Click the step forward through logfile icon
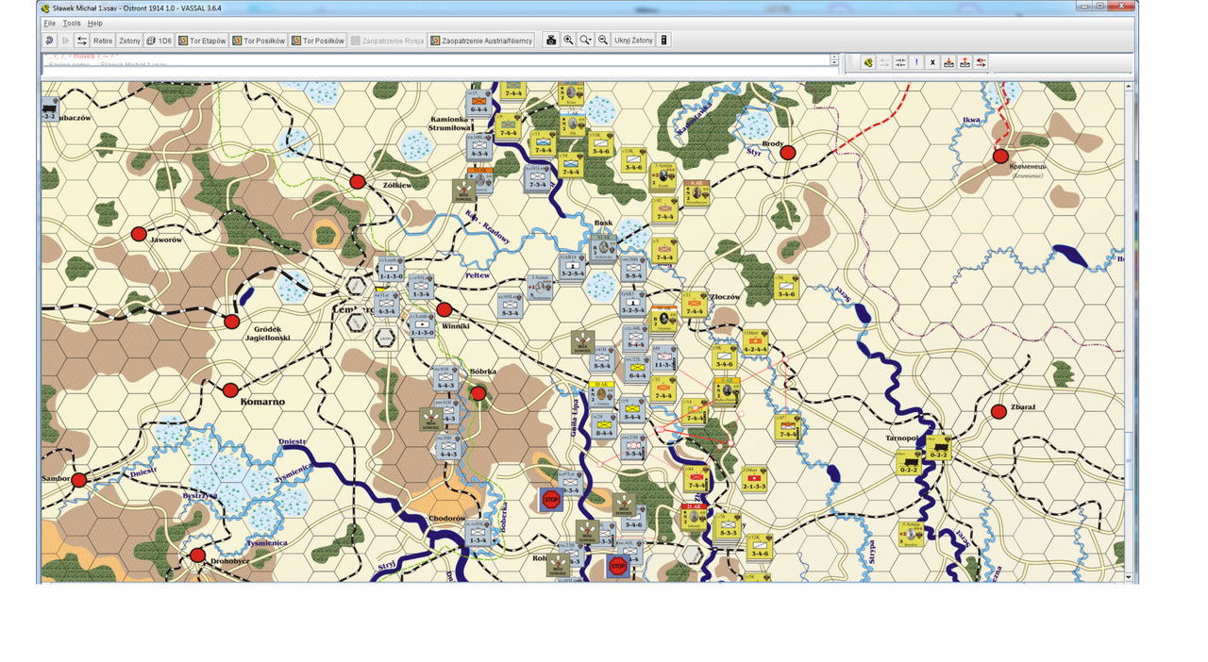This screenshot has height=662, width=1208. pos(65,41)
